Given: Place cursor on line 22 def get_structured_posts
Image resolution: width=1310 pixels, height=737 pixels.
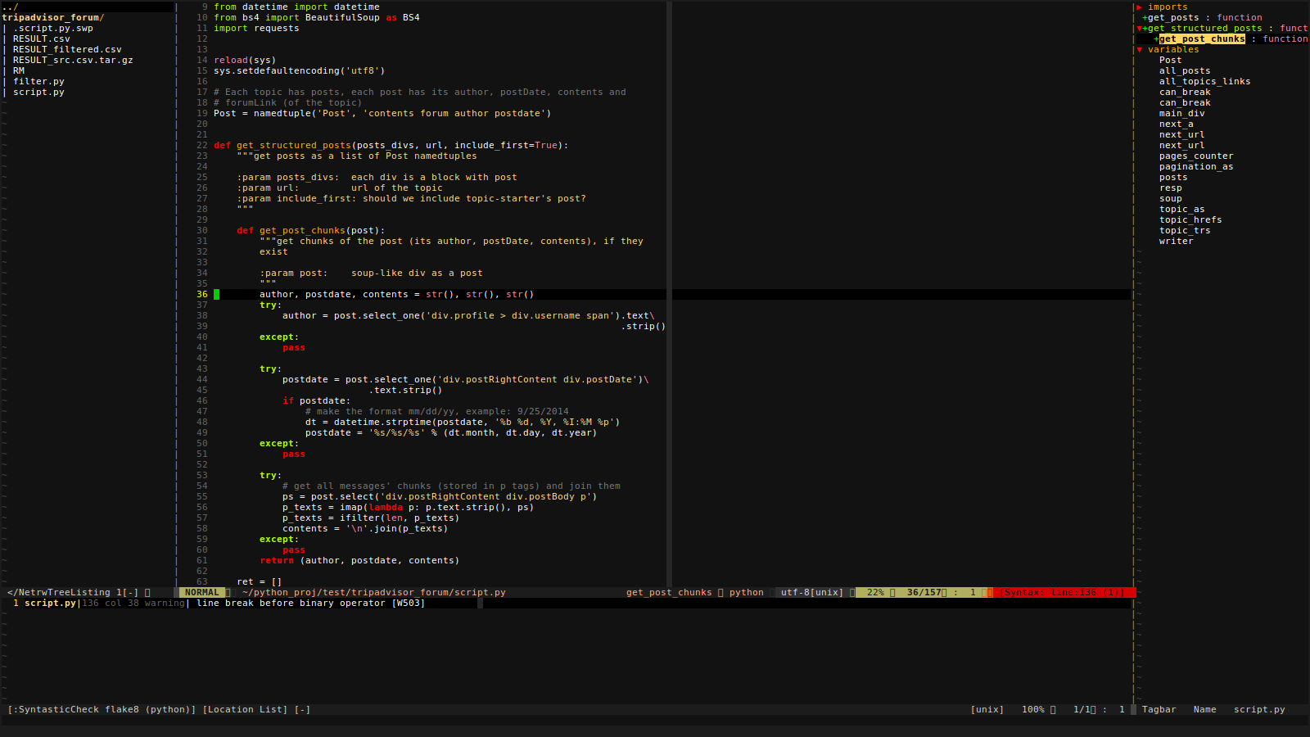Looking at the screenshot, I should click(391, 145).
